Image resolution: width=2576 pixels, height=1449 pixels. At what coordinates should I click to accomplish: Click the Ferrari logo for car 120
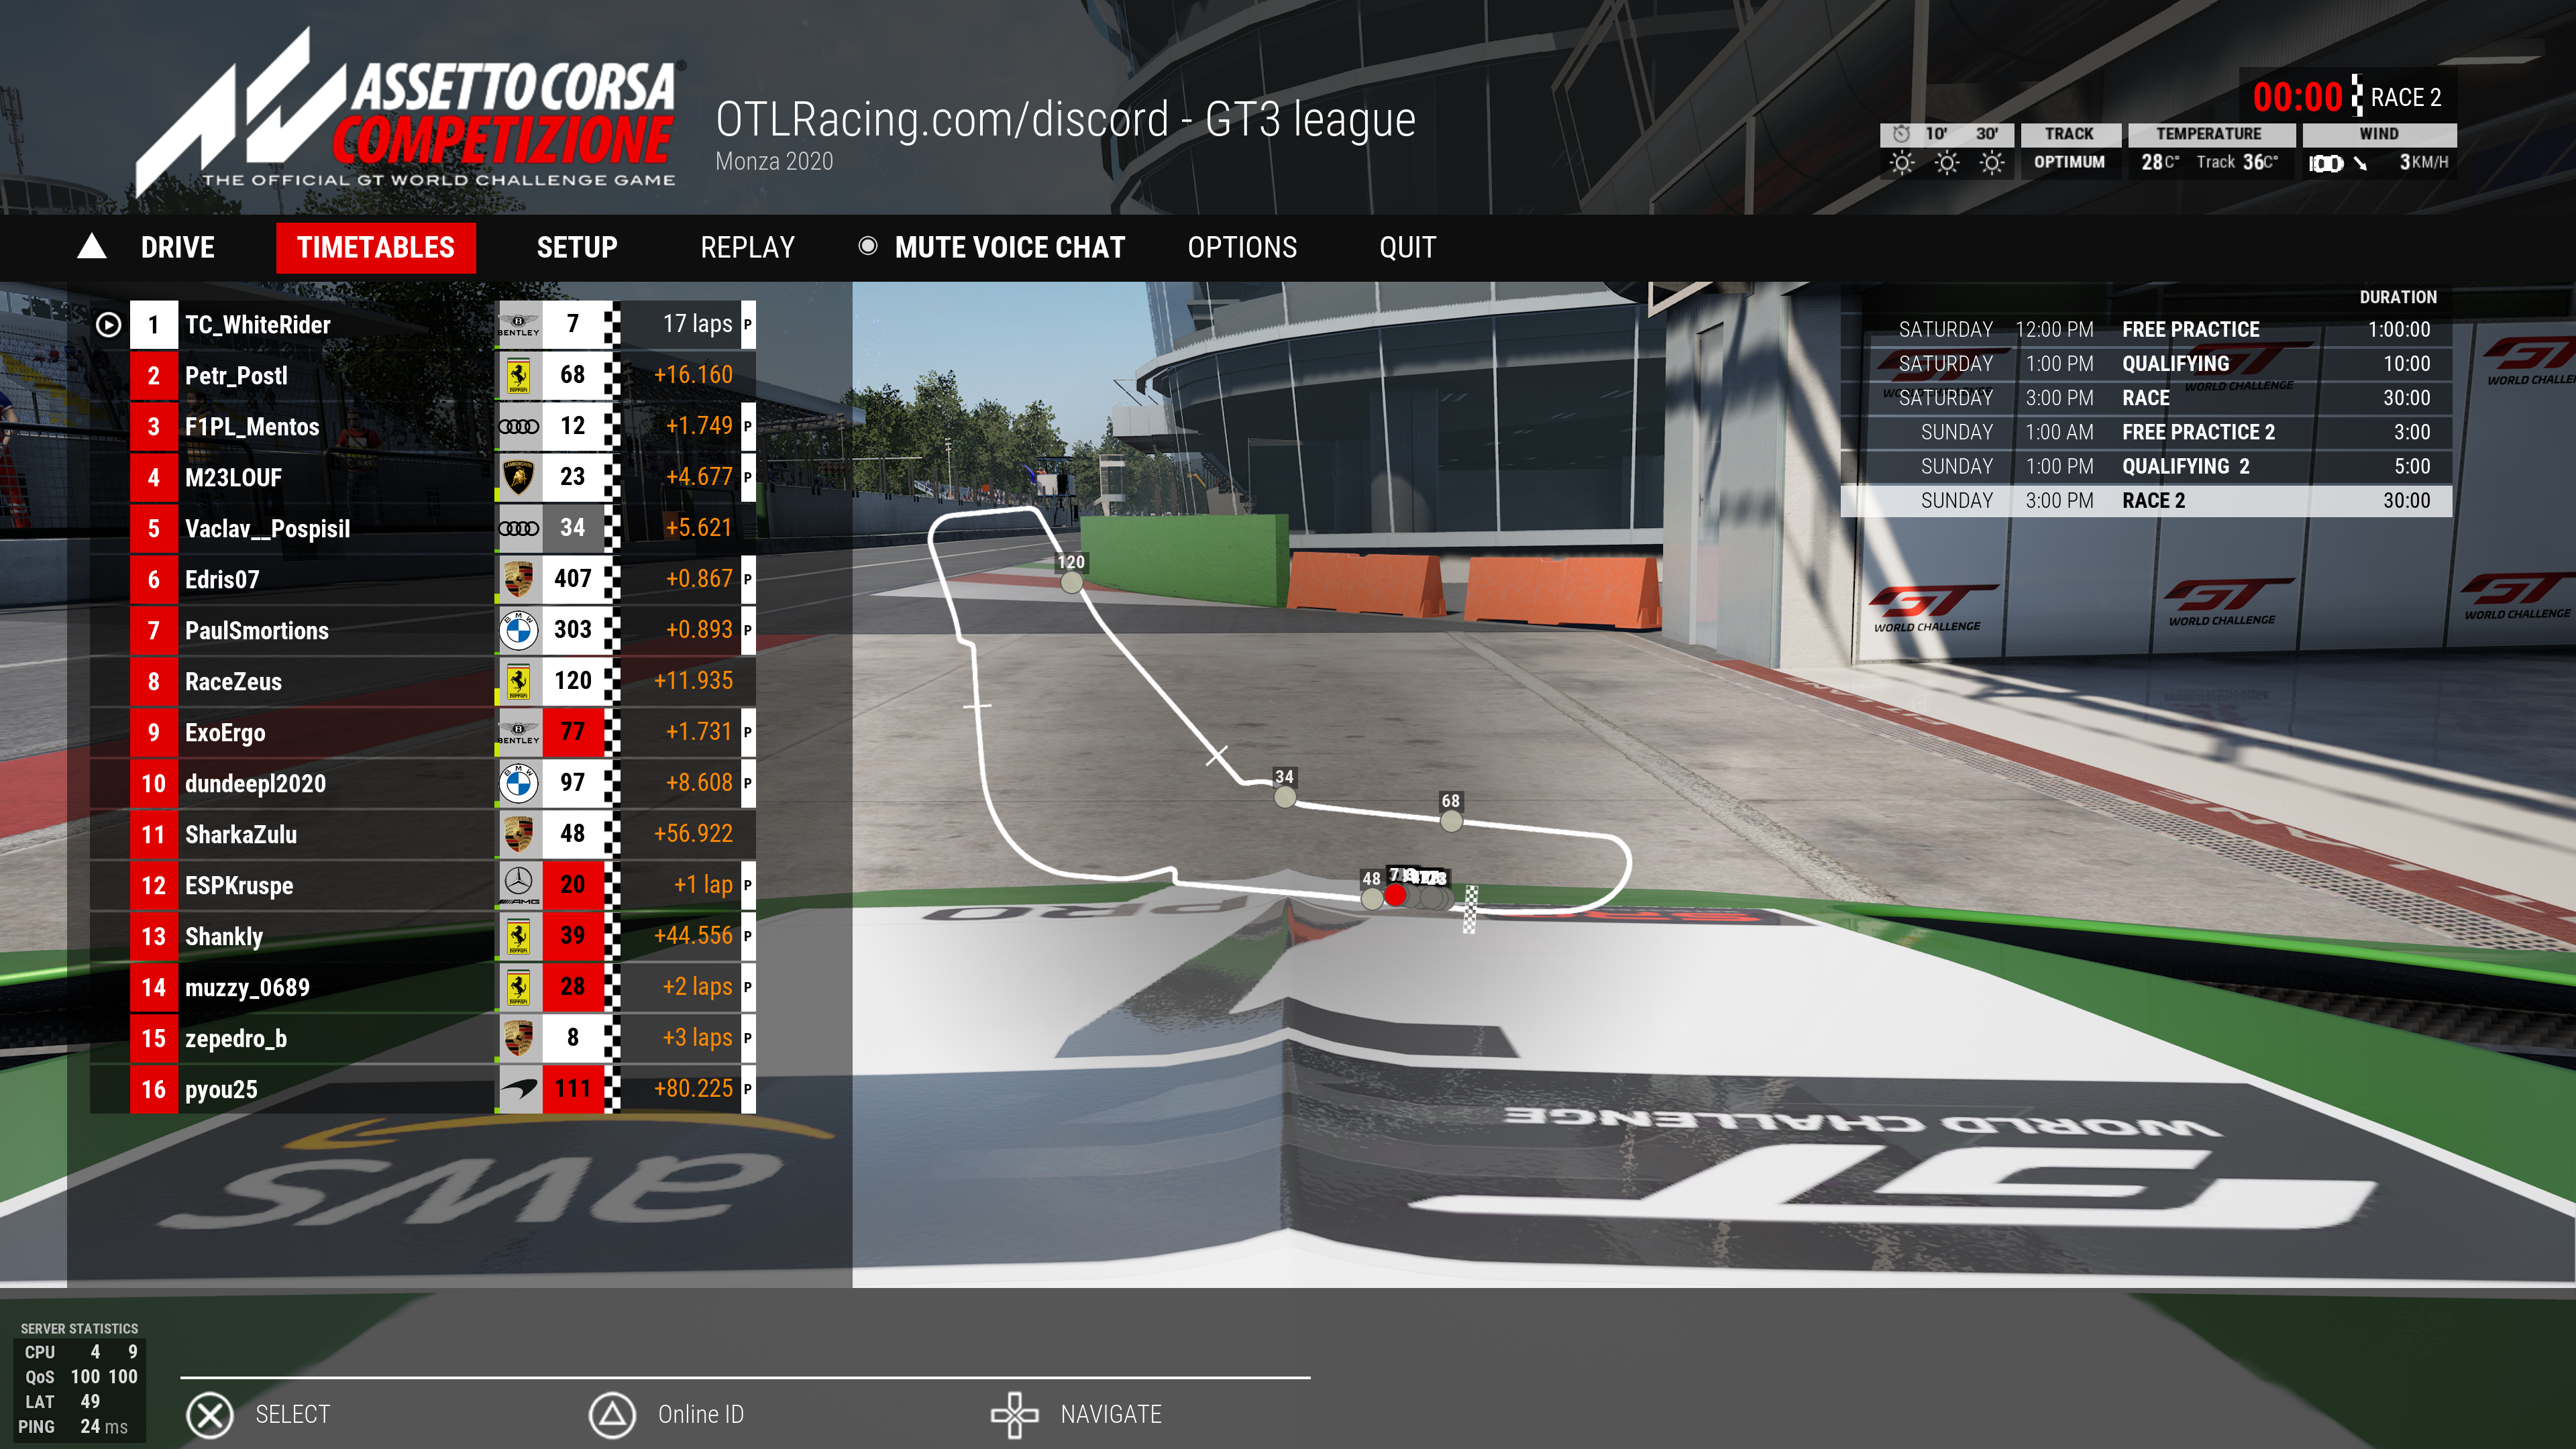tap(519, 681)
